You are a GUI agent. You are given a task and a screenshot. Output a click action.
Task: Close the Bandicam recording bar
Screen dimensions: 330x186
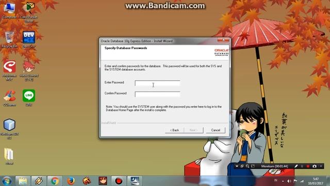click(x=321, y=166)
